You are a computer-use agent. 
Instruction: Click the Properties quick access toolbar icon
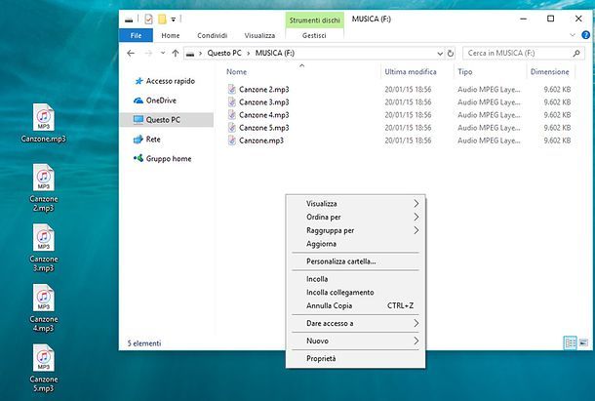[x=148, y=19]
